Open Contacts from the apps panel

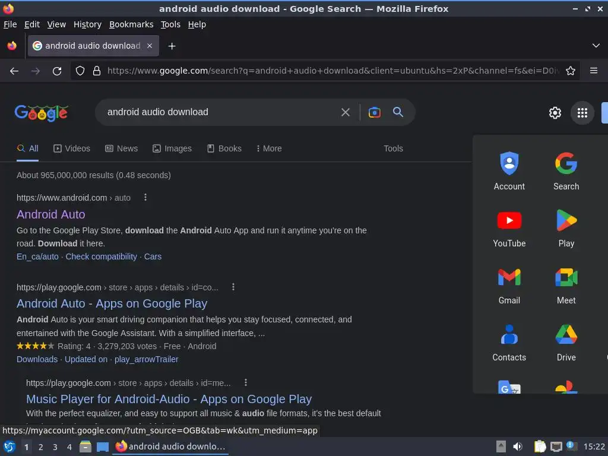[509, 343]
